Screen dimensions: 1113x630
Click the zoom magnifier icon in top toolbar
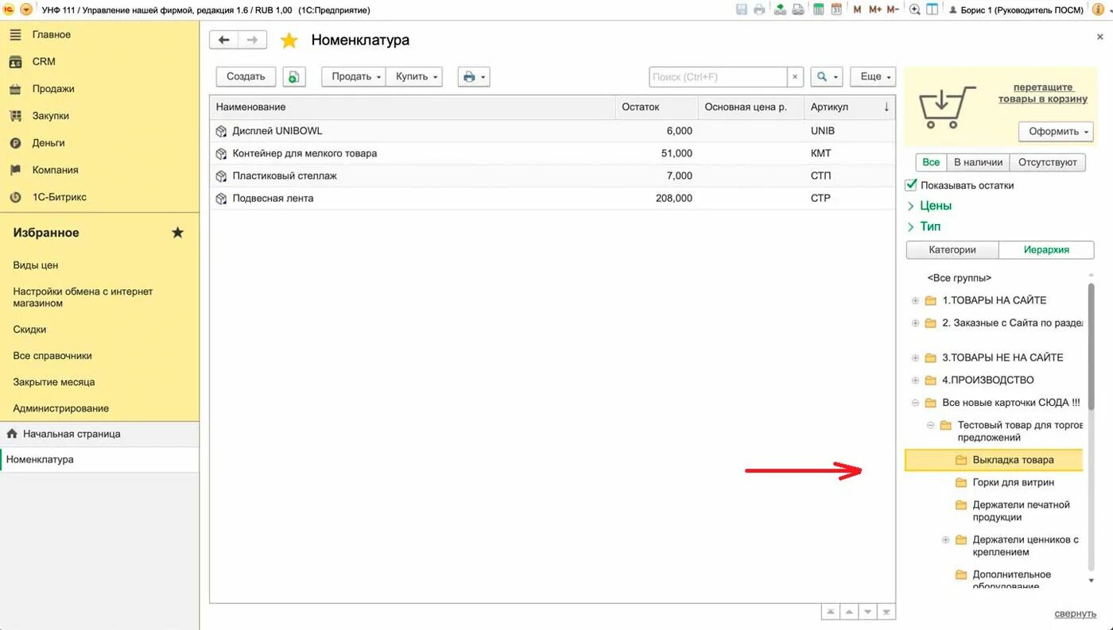pyautogui.click(x=915, y=10)
